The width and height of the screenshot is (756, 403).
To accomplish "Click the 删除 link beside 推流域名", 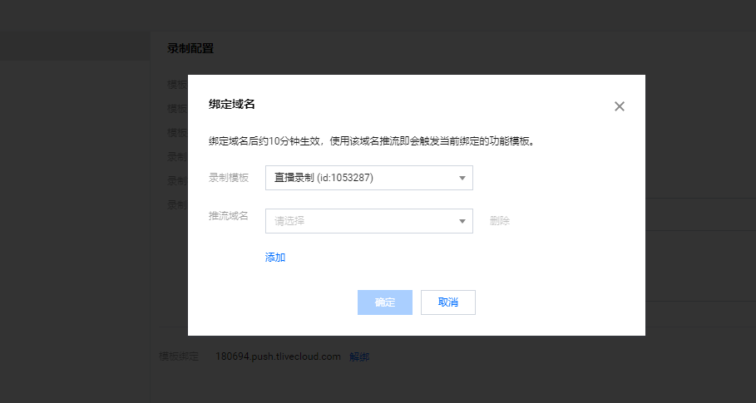I will point(500,221).
